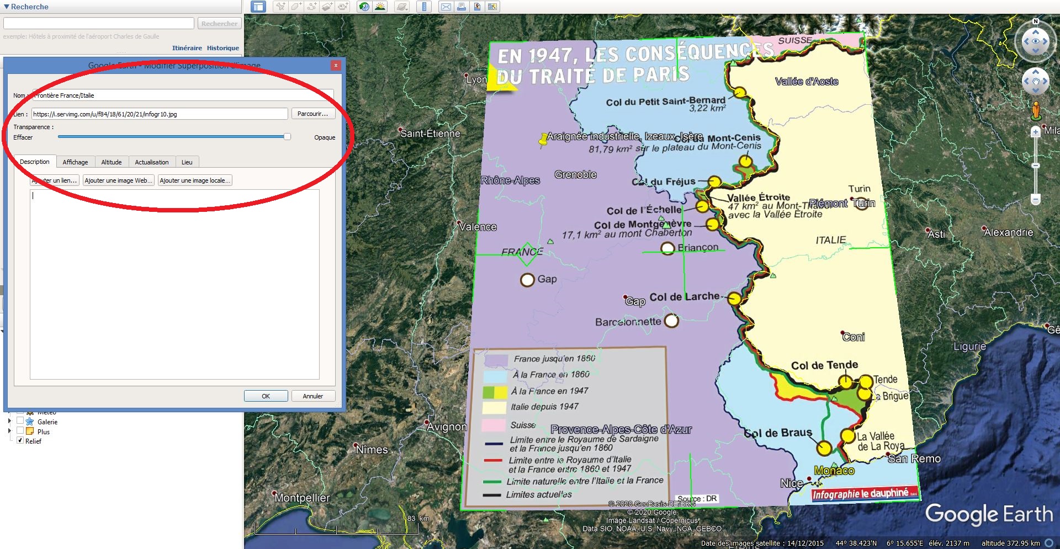Click the Record a Tour camera icon
This screenshot has height=549, width=1060.
[x=343, y=7]
